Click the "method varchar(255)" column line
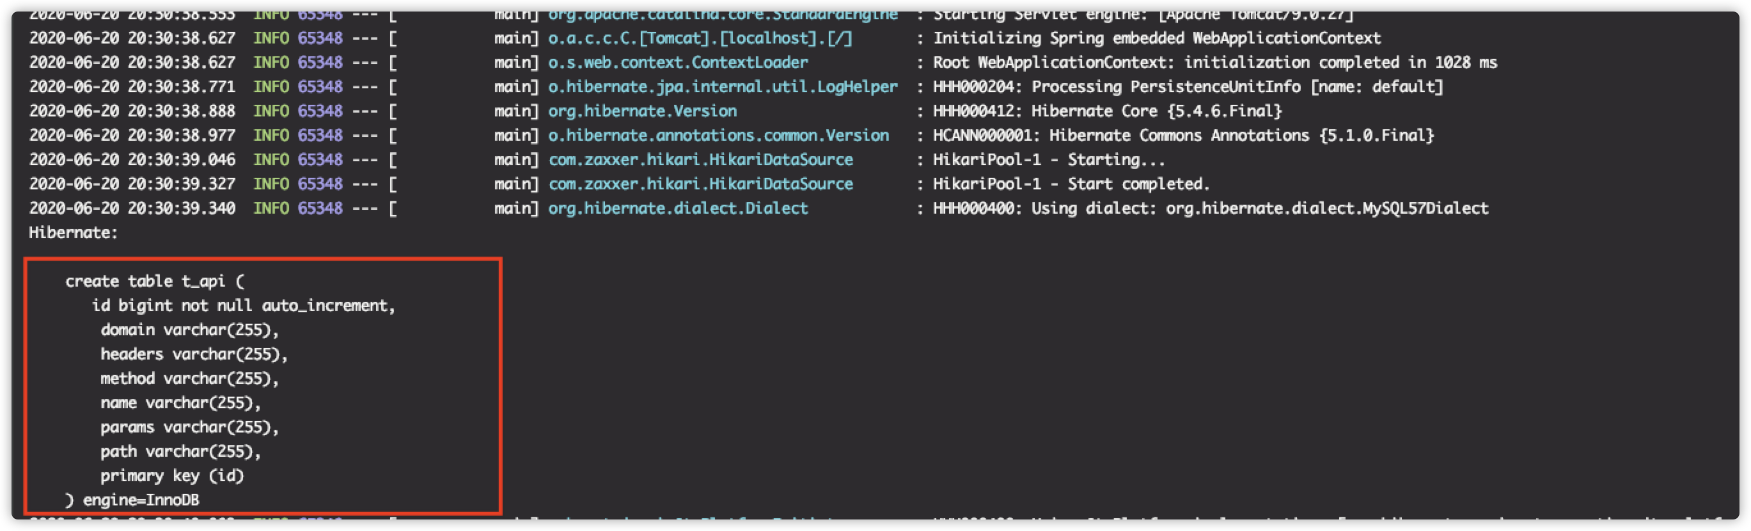 (190, 379)
